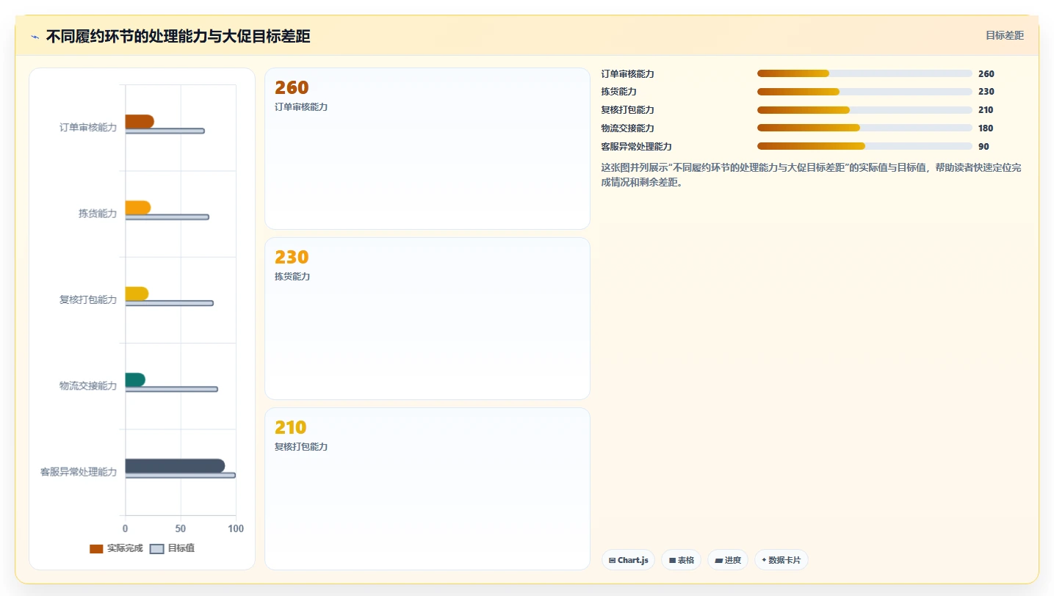Screen dimensions: 1054x596
Task: Click the 复核打包能力 progress bar valued 210
Action: 865,110
